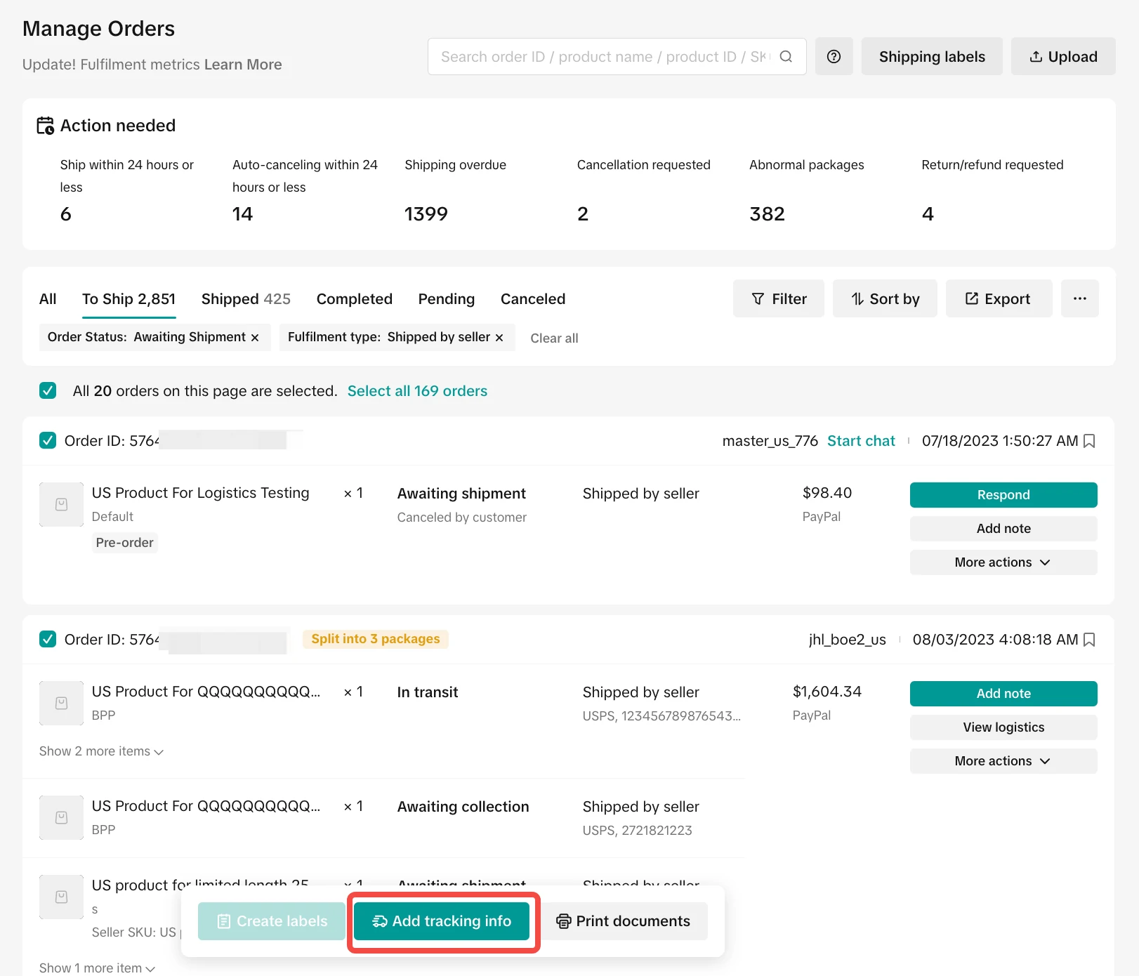Bookmark the jhl_boe2_us order

pyautogui.click(x=1089, y=640)
